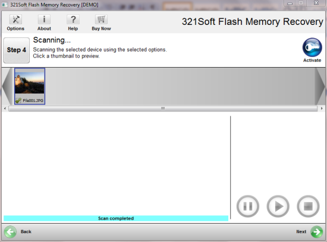
Task: Go Back with the green left arrow
Action: (x=10, y=231)
